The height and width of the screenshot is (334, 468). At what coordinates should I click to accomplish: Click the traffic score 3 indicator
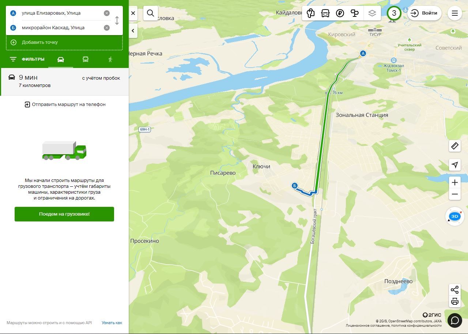tap(394, 13)
